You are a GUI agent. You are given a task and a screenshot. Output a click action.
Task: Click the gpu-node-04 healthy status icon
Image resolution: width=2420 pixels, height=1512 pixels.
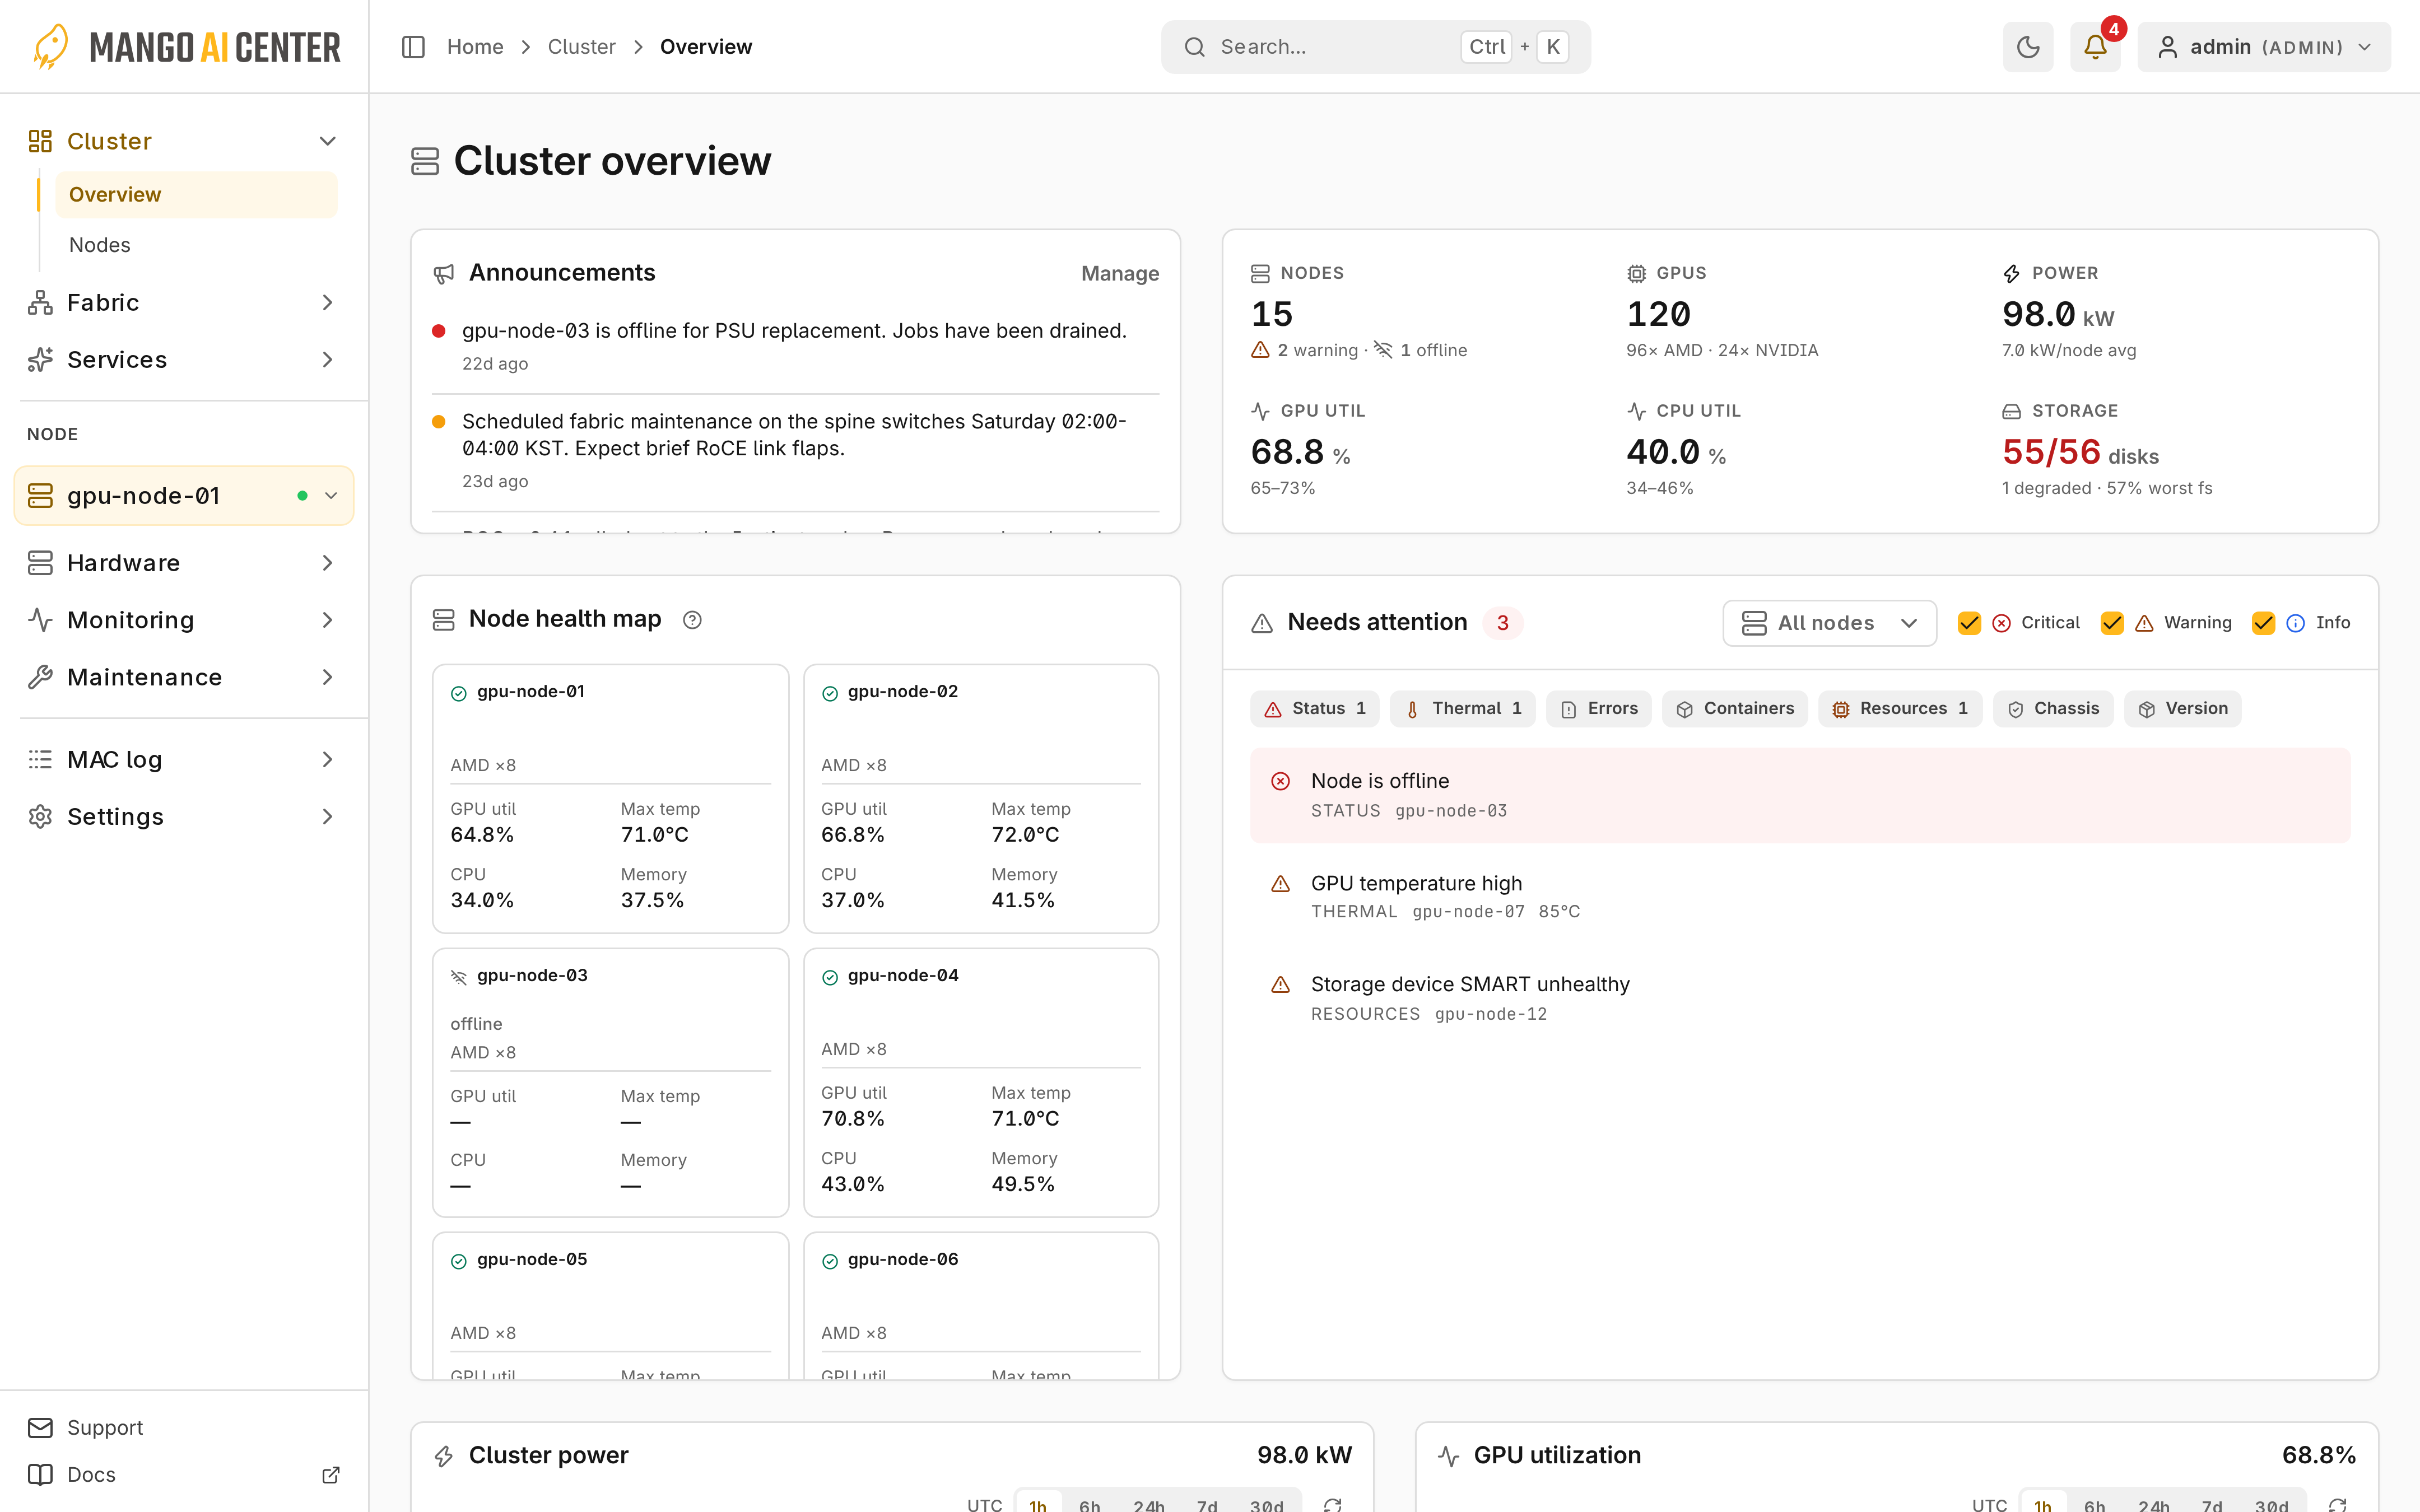(x=830, y=977)
